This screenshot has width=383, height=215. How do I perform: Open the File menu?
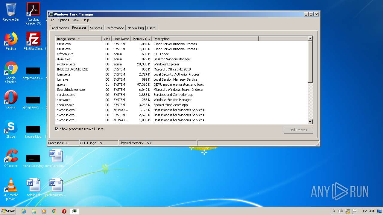click(x=52, y=20)
